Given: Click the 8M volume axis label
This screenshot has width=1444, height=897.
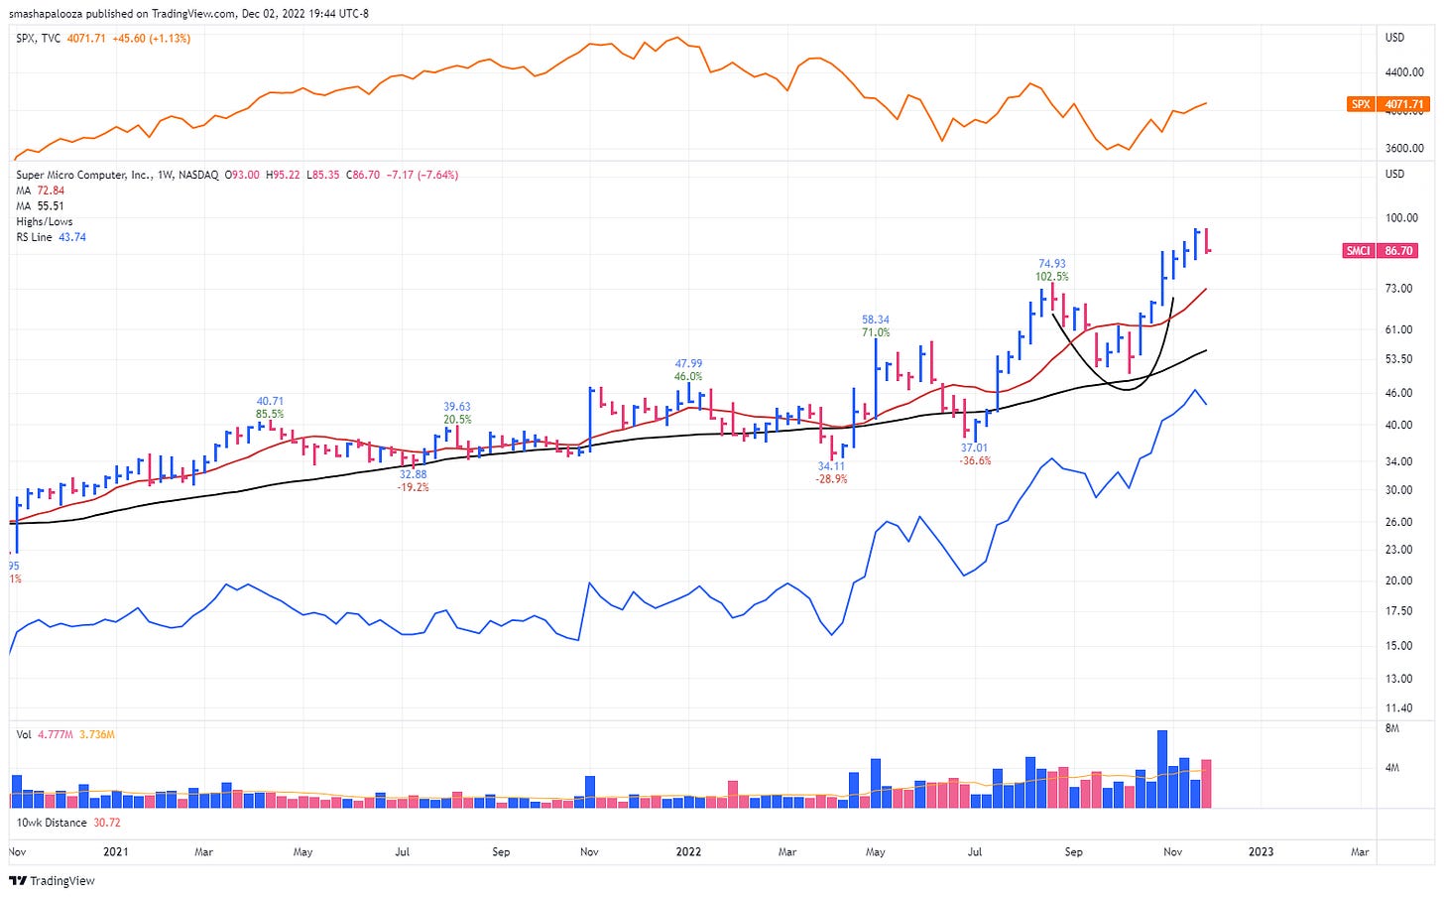Looking at the screenshot, I should tap(1392, 728).
